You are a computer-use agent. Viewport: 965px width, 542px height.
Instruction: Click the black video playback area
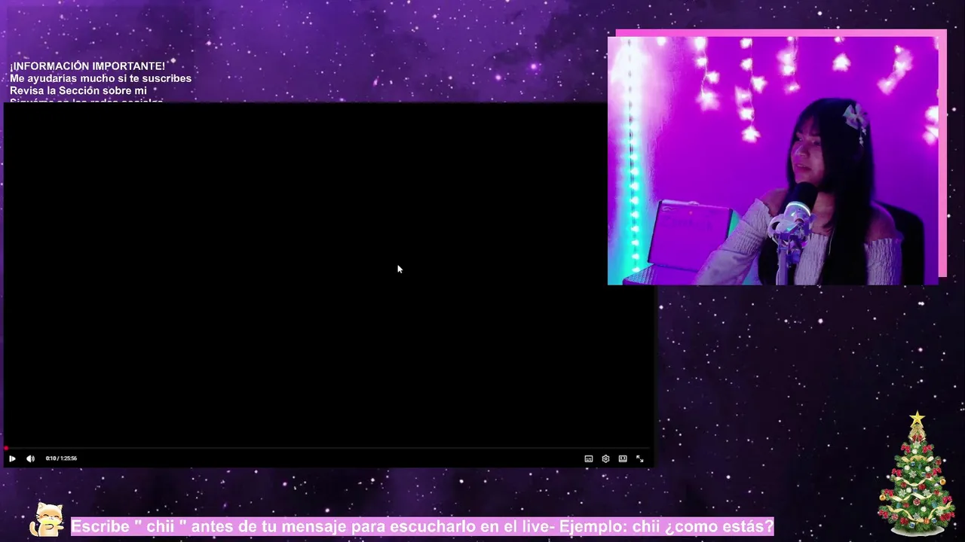(328, 275)
